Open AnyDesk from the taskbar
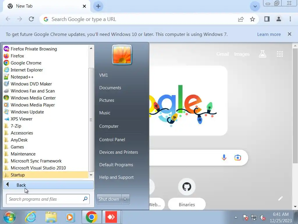The image size is (298, 224). tap(111, 217)
